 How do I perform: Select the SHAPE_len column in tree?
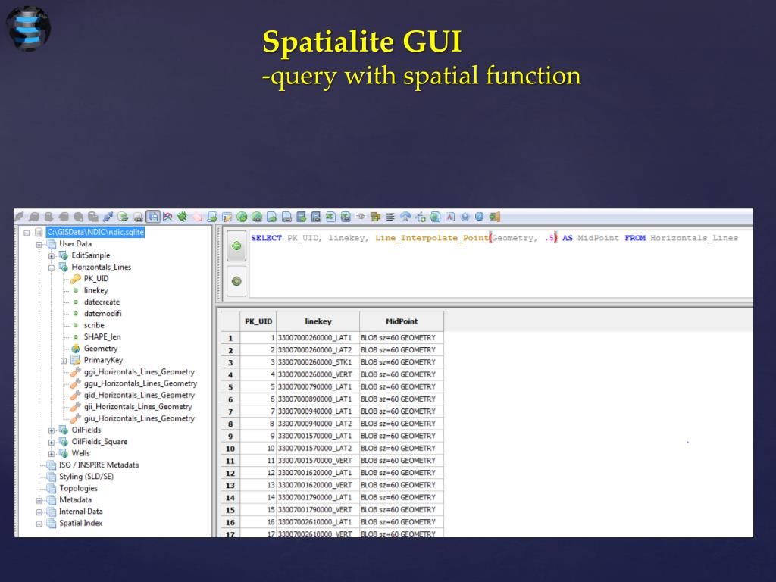point(102,336)
